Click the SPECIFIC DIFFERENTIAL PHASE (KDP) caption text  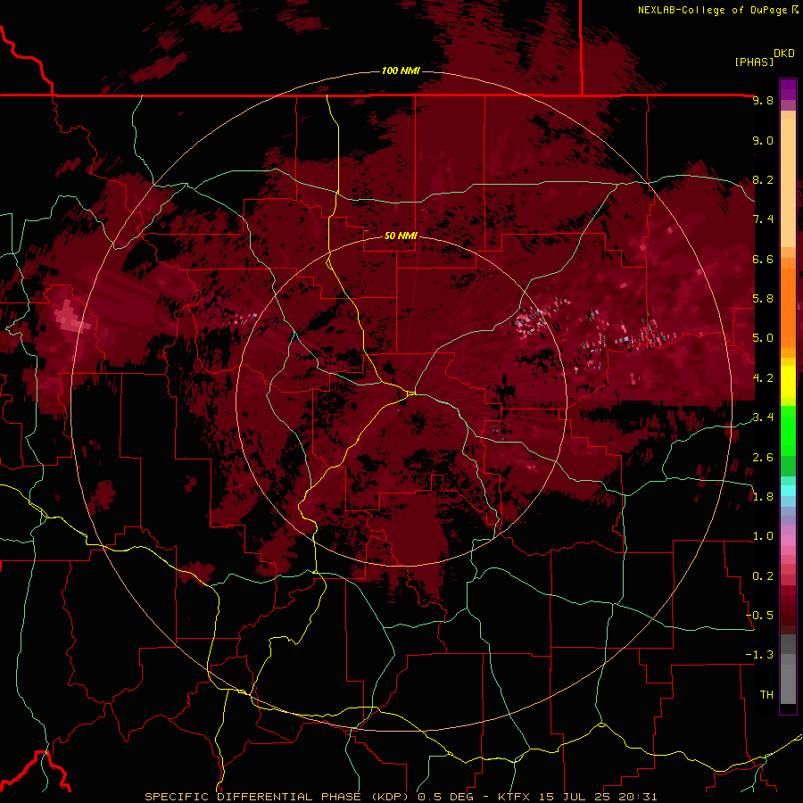[277, 797]
